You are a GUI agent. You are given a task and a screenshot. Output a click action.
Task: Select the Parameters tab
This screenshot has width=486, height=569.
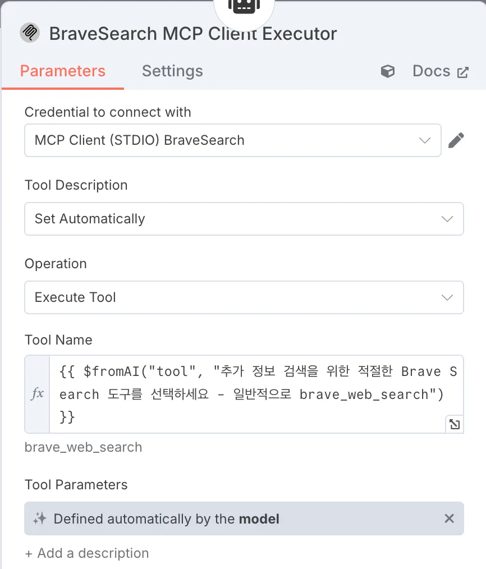pyautogui.click(x=62, y=71)
